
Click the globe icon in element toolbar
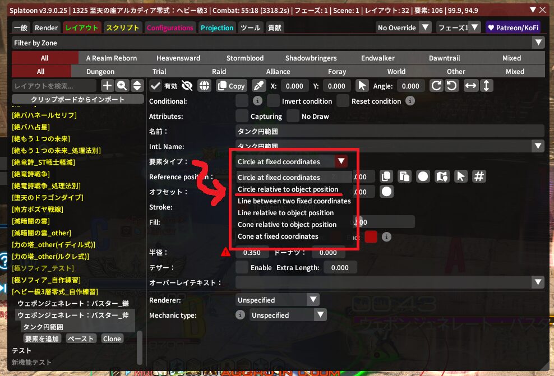tap(205, 86)
